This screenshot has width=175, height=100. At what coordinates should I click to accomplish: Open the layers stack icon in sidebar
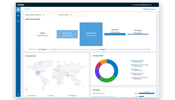pyautogui.click(x=18, y=15)
